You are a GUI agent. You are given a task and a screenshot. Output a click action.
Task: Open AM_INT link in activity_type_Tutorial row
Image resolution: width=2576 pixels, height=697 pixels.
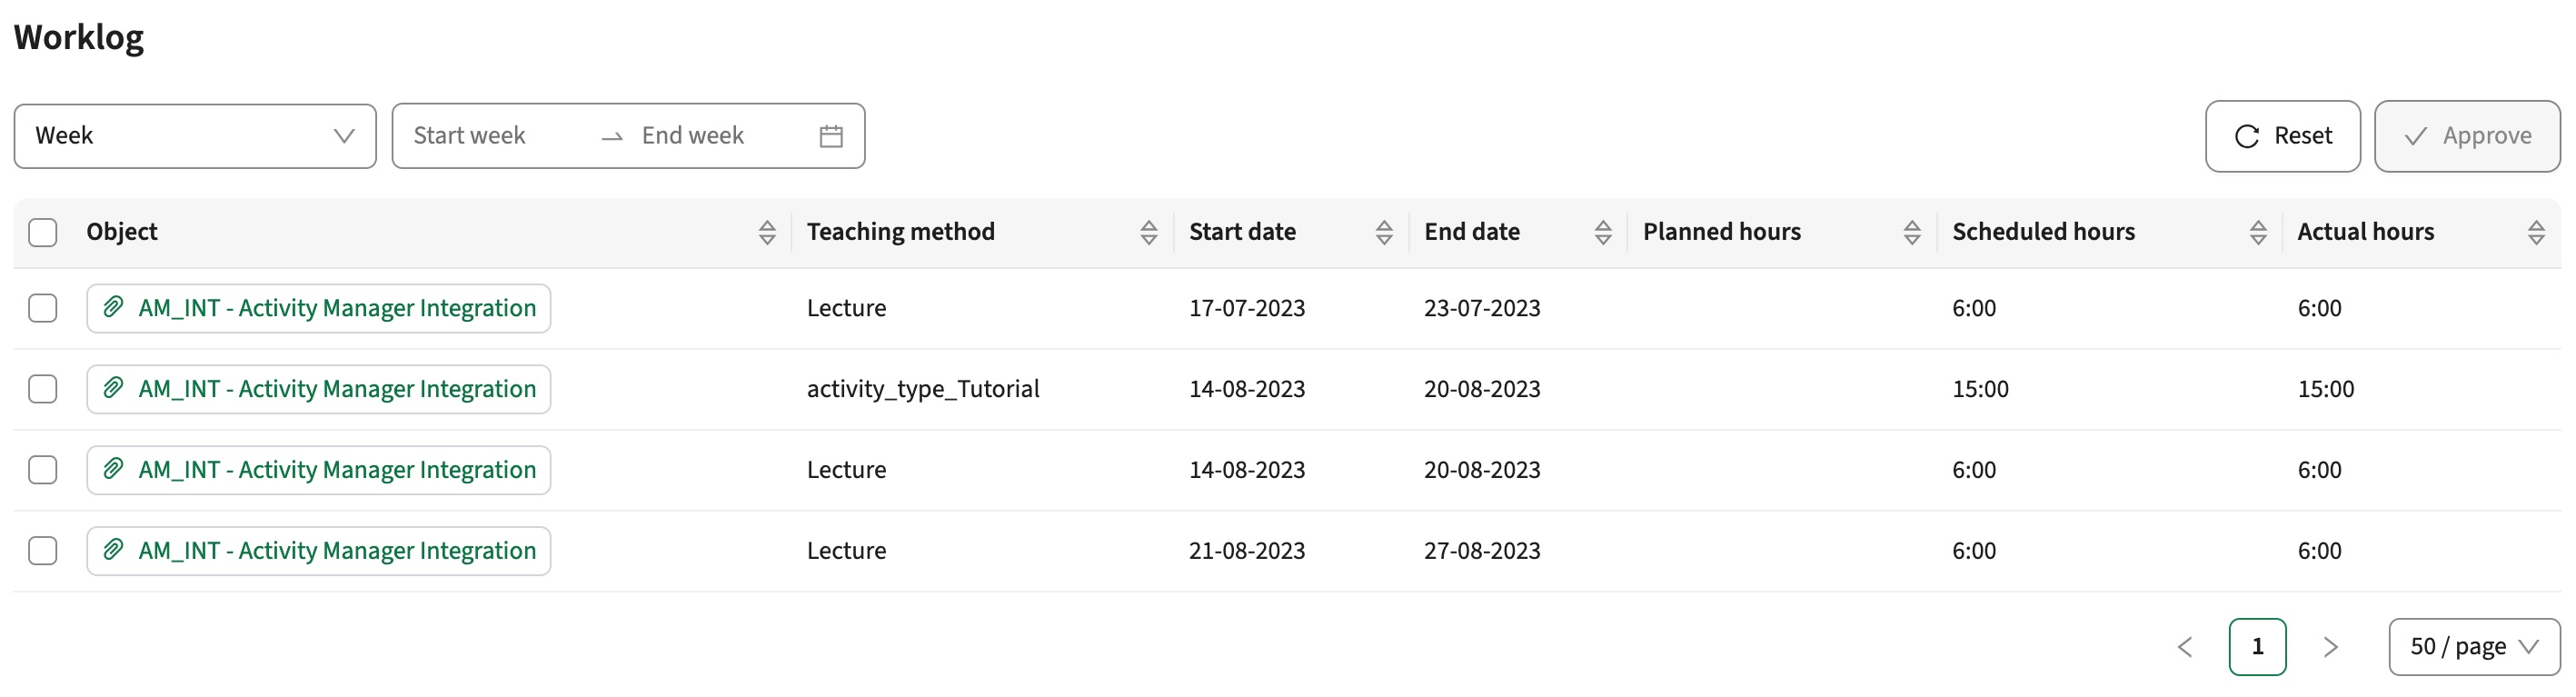click(336, 389)
